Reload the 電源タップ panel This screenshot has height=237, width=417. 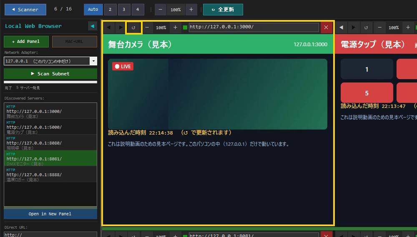coord(366,27)
